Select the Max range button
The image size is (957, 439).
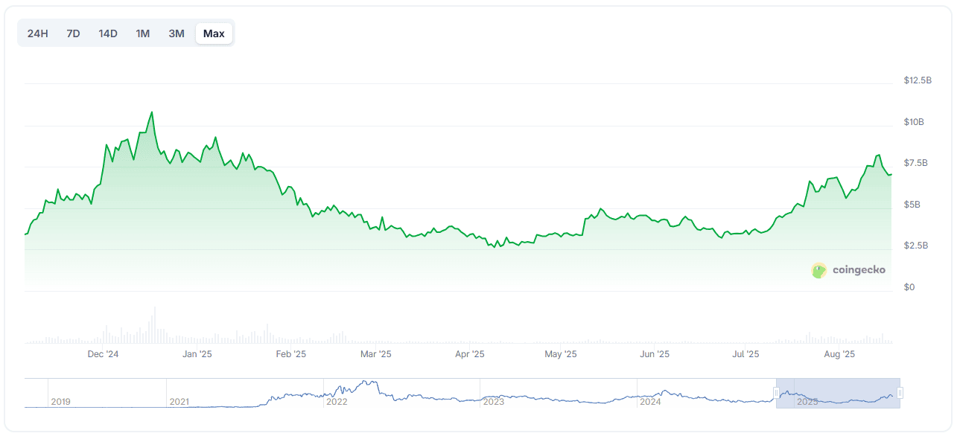pyautogui.click(x=214, y=33)
